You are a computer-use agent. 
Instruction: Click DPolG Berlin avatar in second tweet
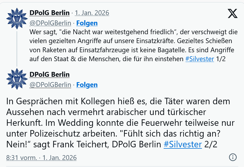pyautogui.click(x=17, y=79)
